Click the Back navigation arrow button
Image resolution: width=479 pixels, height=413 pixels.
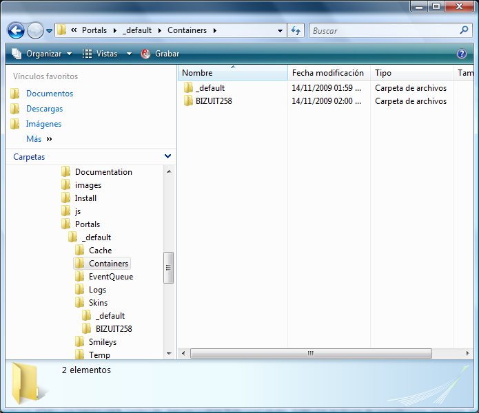click(x=16, y=30)
